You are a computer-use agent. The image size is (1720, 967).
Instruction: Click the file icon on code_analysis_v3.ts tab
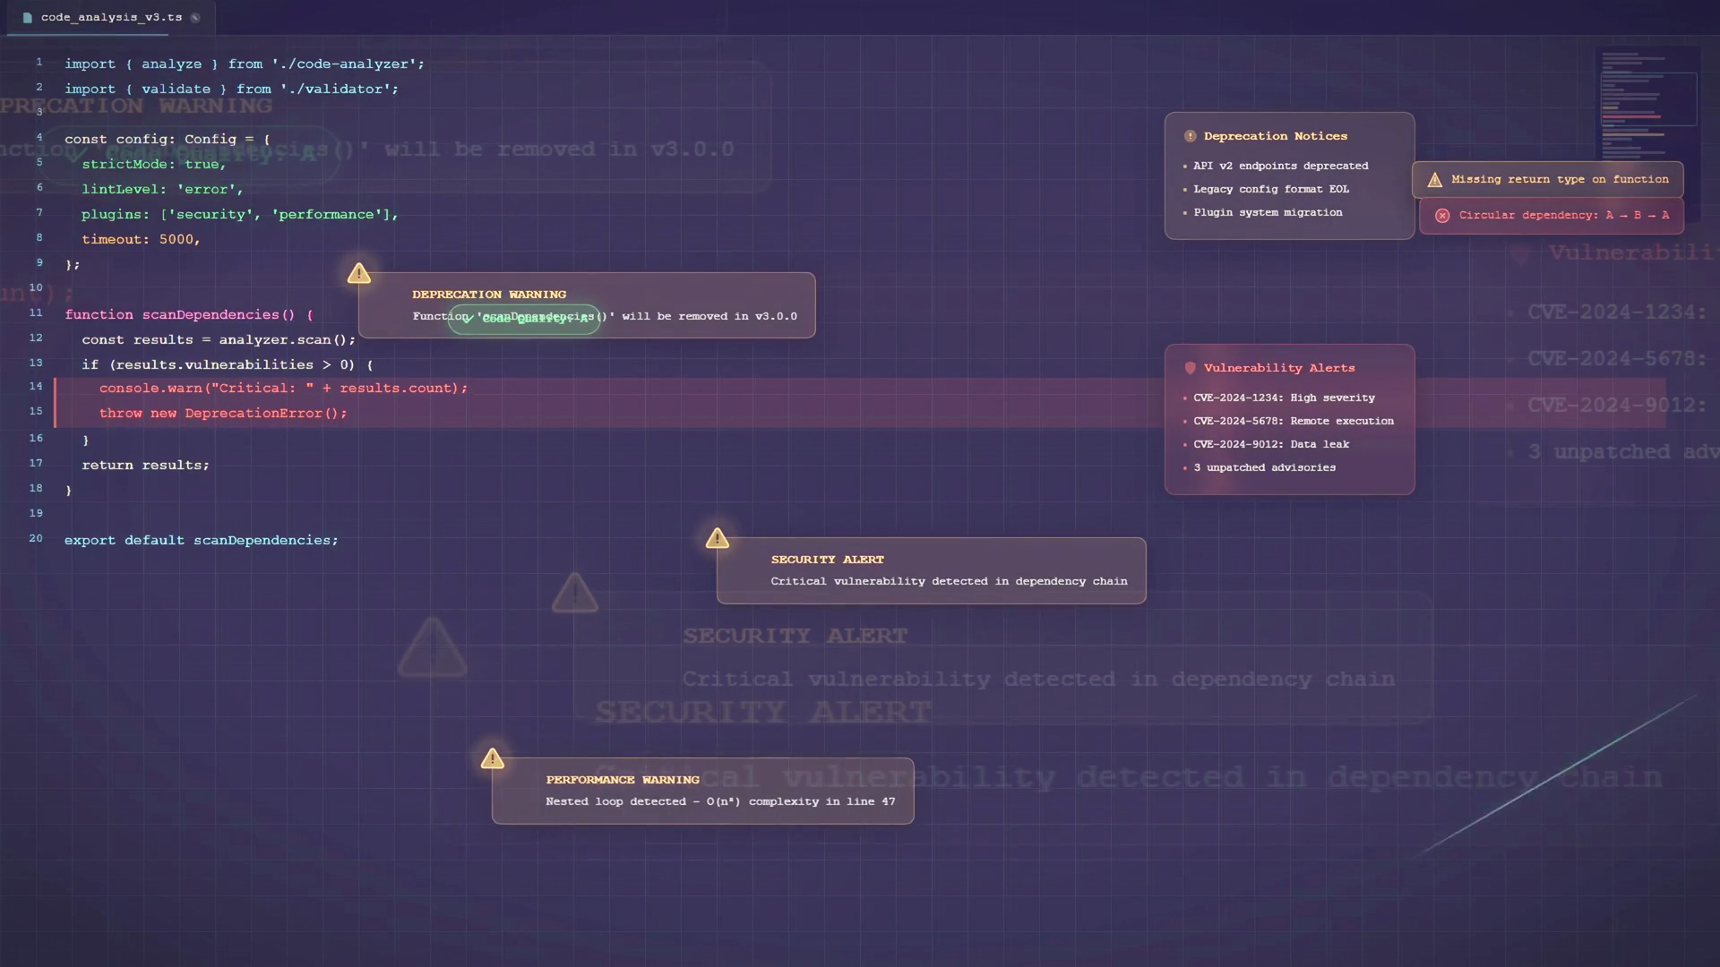click(x=27, y=18)
